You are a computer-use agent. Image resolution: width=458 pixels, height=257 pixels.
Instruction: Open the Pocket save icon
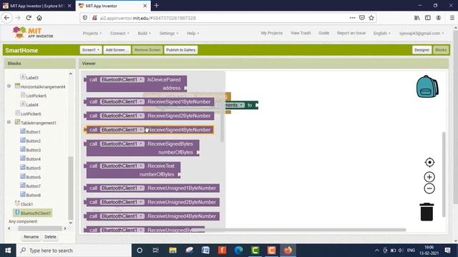click(362, 18)
